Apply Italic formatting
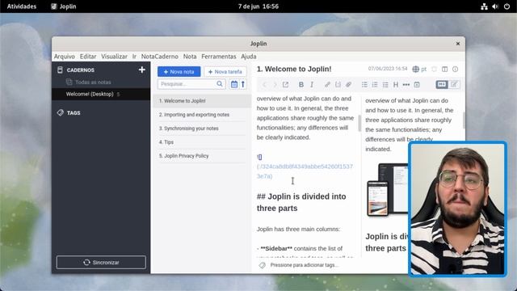 (x=312, y=84)
